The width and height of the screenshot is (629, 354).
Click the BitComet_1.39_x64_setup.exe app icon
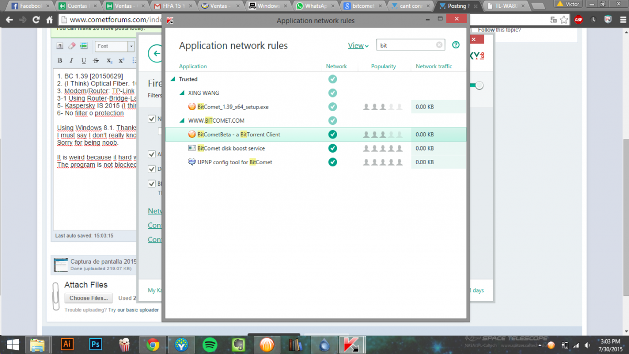tap(192, 107)
